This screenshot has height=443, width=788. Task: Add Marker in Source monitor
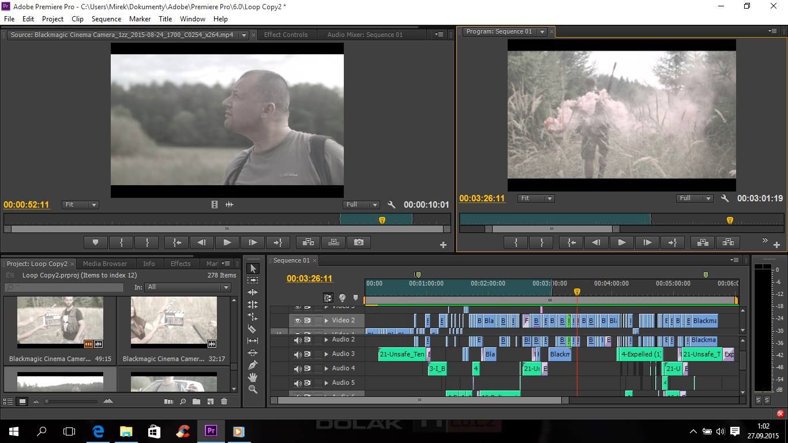(x=96, y=242)
